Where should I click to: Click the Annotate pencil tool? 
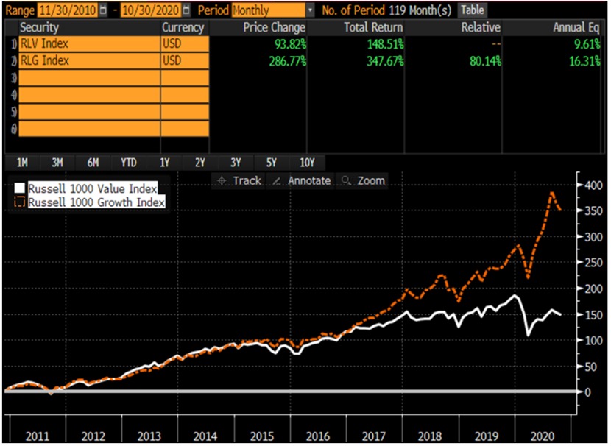(301, 180)
